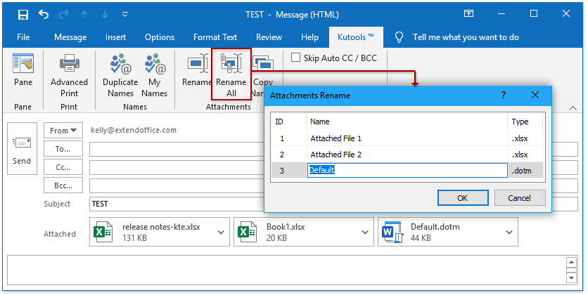This screenshot has height=295, width=588.
Task: Expand the From dropdown button
Action: pos(63,130)
